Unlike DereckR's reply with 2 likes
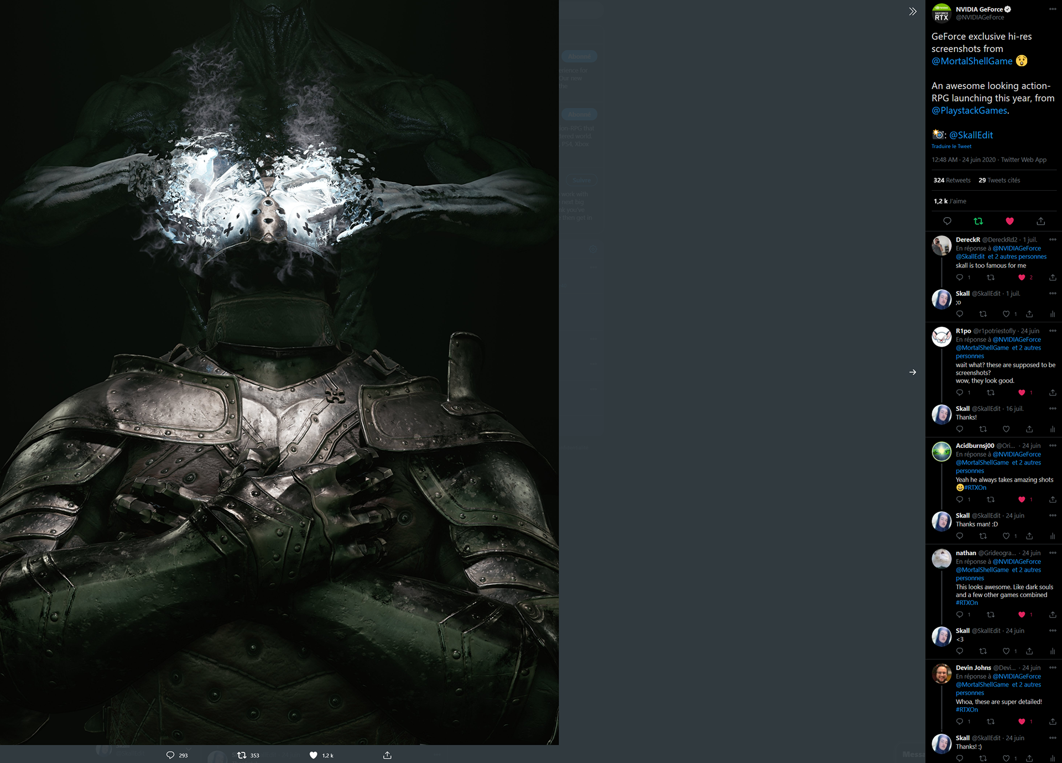1062x763 pixels. click(1022, 278)
